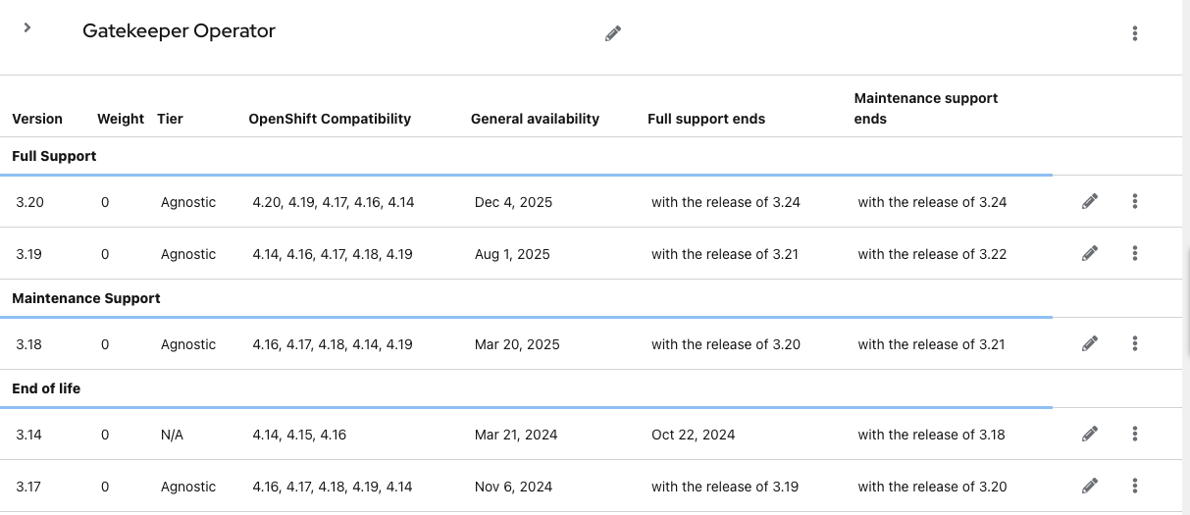Open kebab menu for version 3.20
Image resolution: width=1190 pixels, height=515 pixels.
click(x=1135, y=201)
